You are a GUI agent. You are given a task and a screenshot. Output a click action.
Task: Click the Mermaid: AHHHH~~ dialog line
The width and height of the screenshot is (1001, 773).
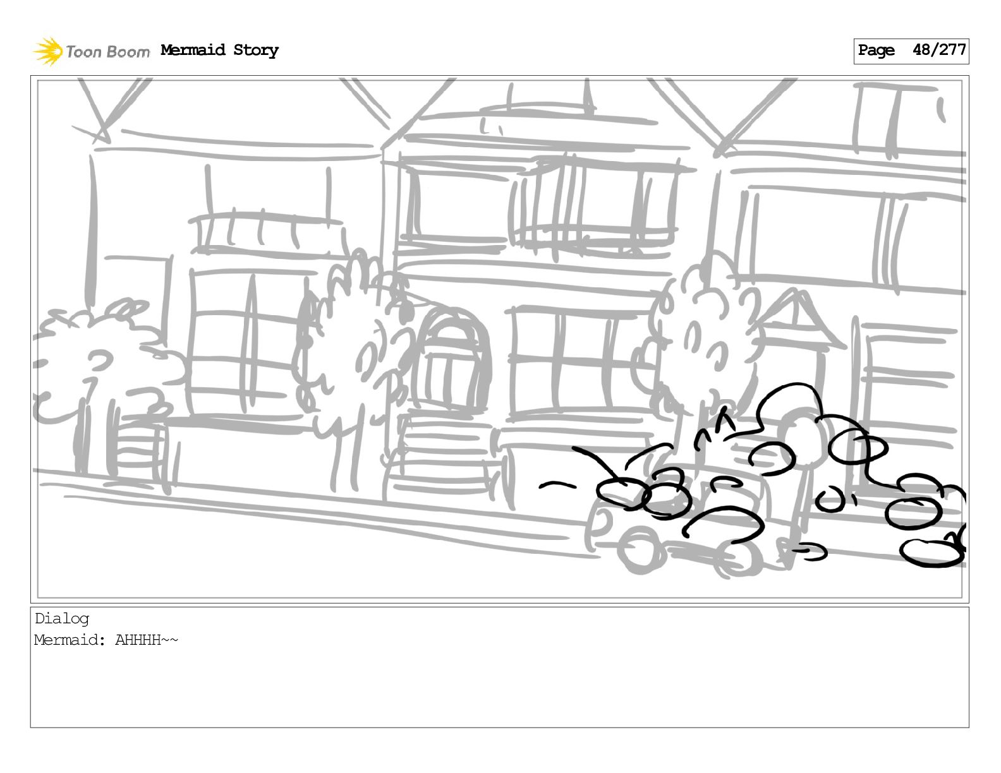[106, 640]
